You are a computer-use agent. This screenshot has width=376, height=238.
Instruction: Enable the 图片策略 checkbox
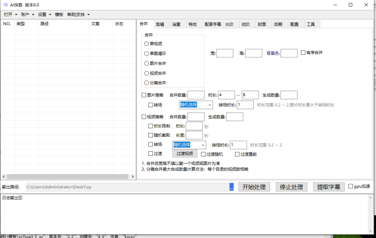144,95
